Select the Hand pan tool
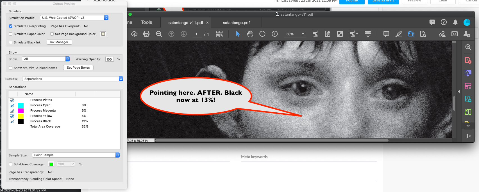 pos(250,34)
